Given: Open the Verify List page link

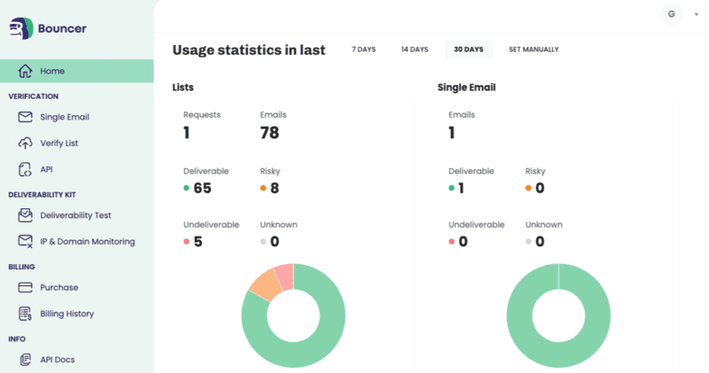Looking at the screenshot, I should click(x=59, y=143).
